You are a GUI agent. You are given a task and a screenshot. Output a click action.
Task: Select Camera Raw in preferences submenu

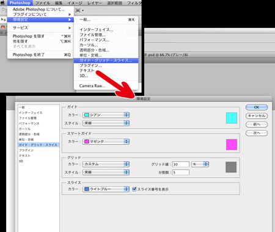(x=106, y=86)
